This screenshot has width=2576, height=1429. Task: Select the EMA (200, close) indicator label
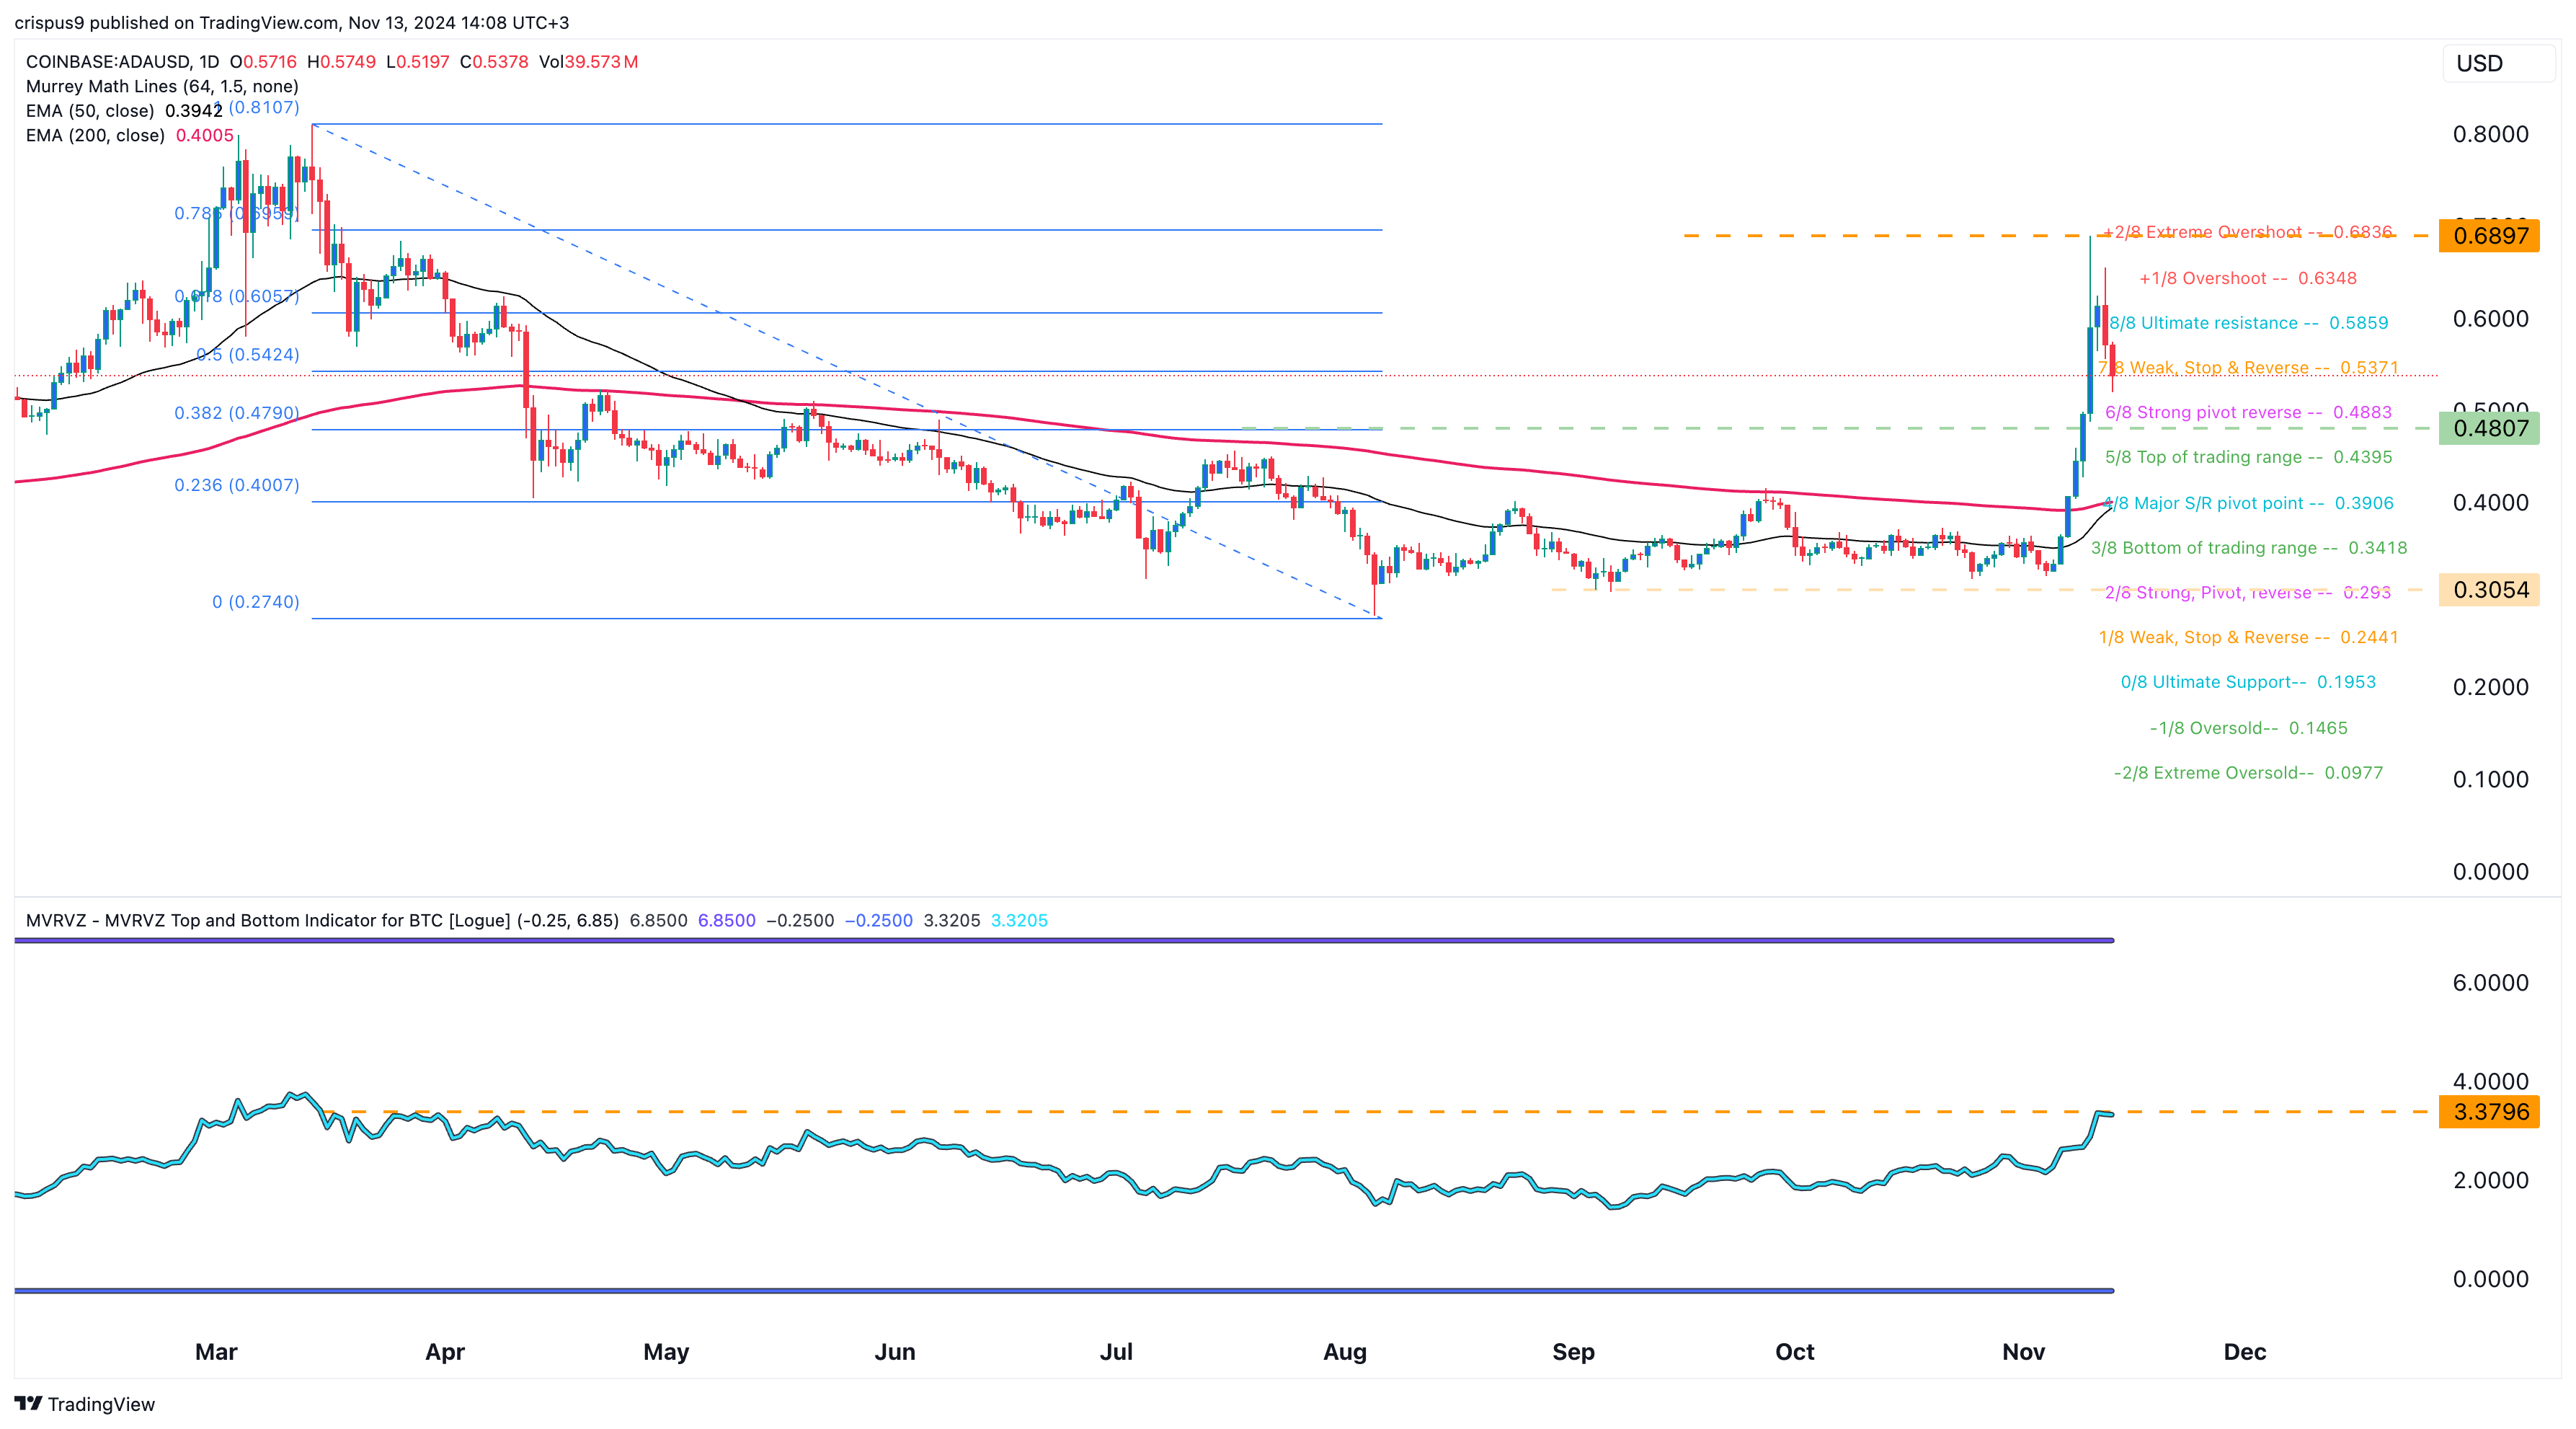click(x=95, y=135)
